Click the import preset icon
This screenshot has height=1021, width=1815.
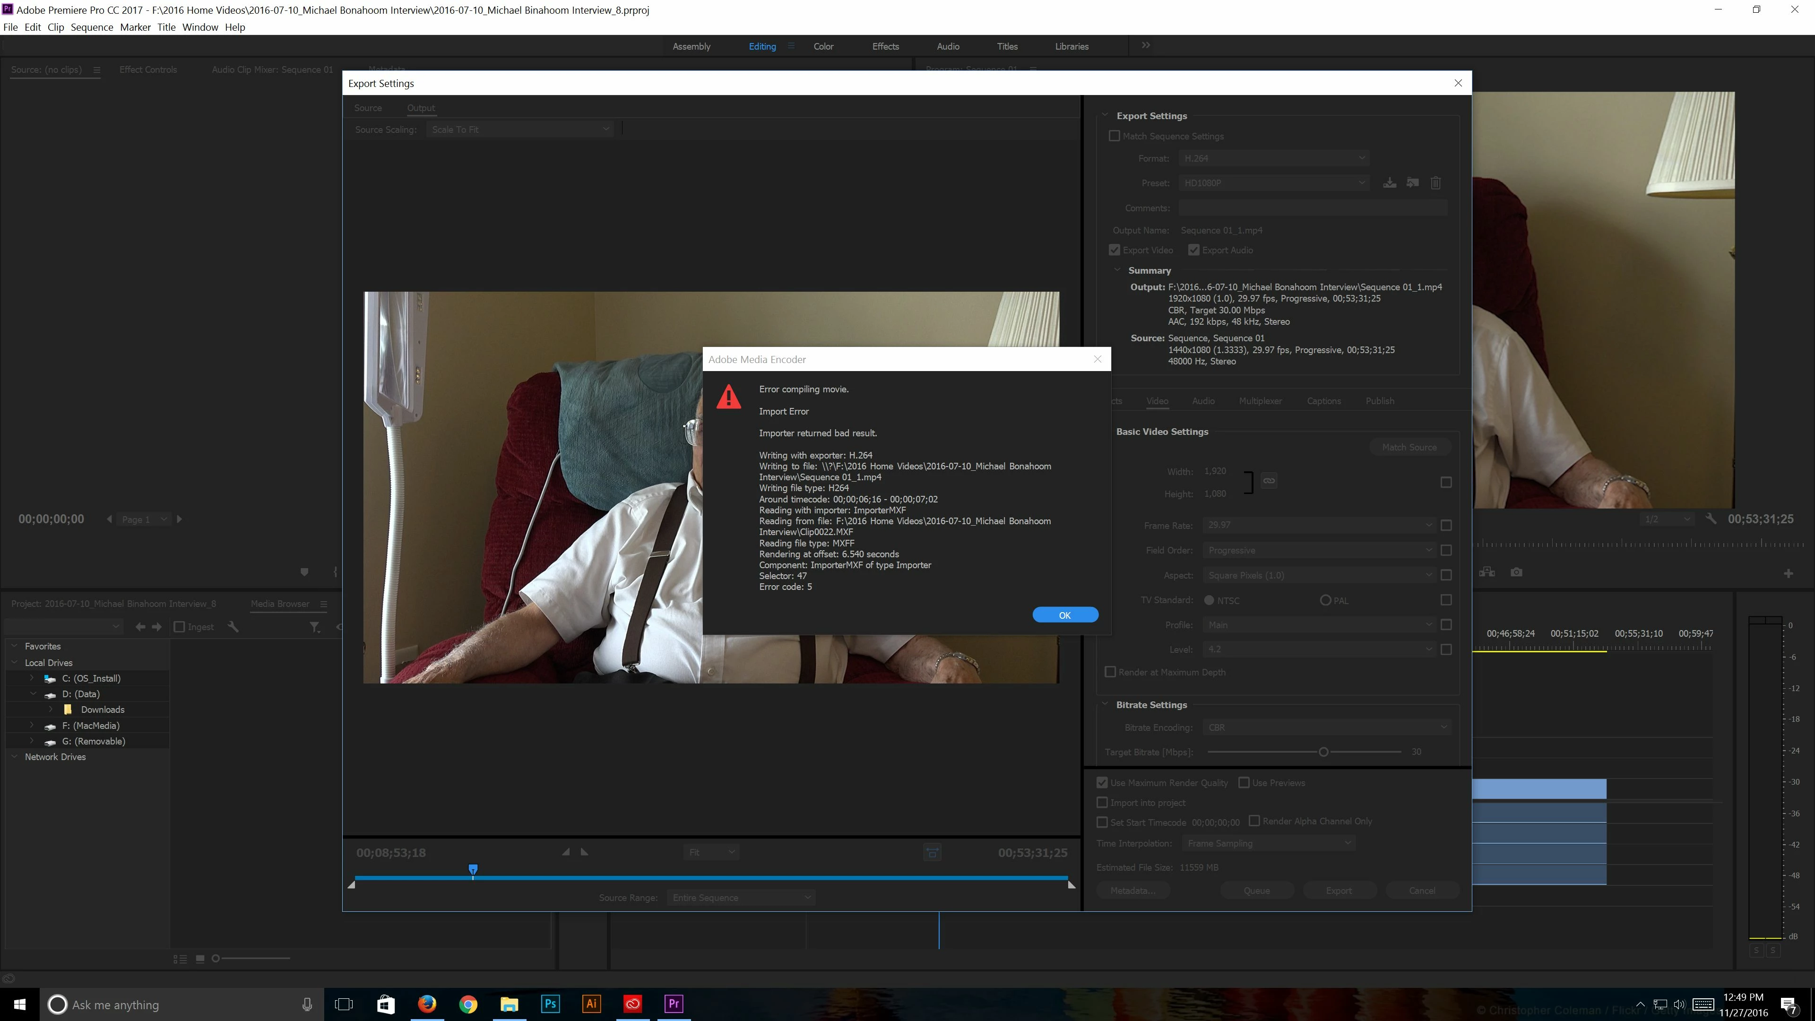click(x=1413, y=183)
